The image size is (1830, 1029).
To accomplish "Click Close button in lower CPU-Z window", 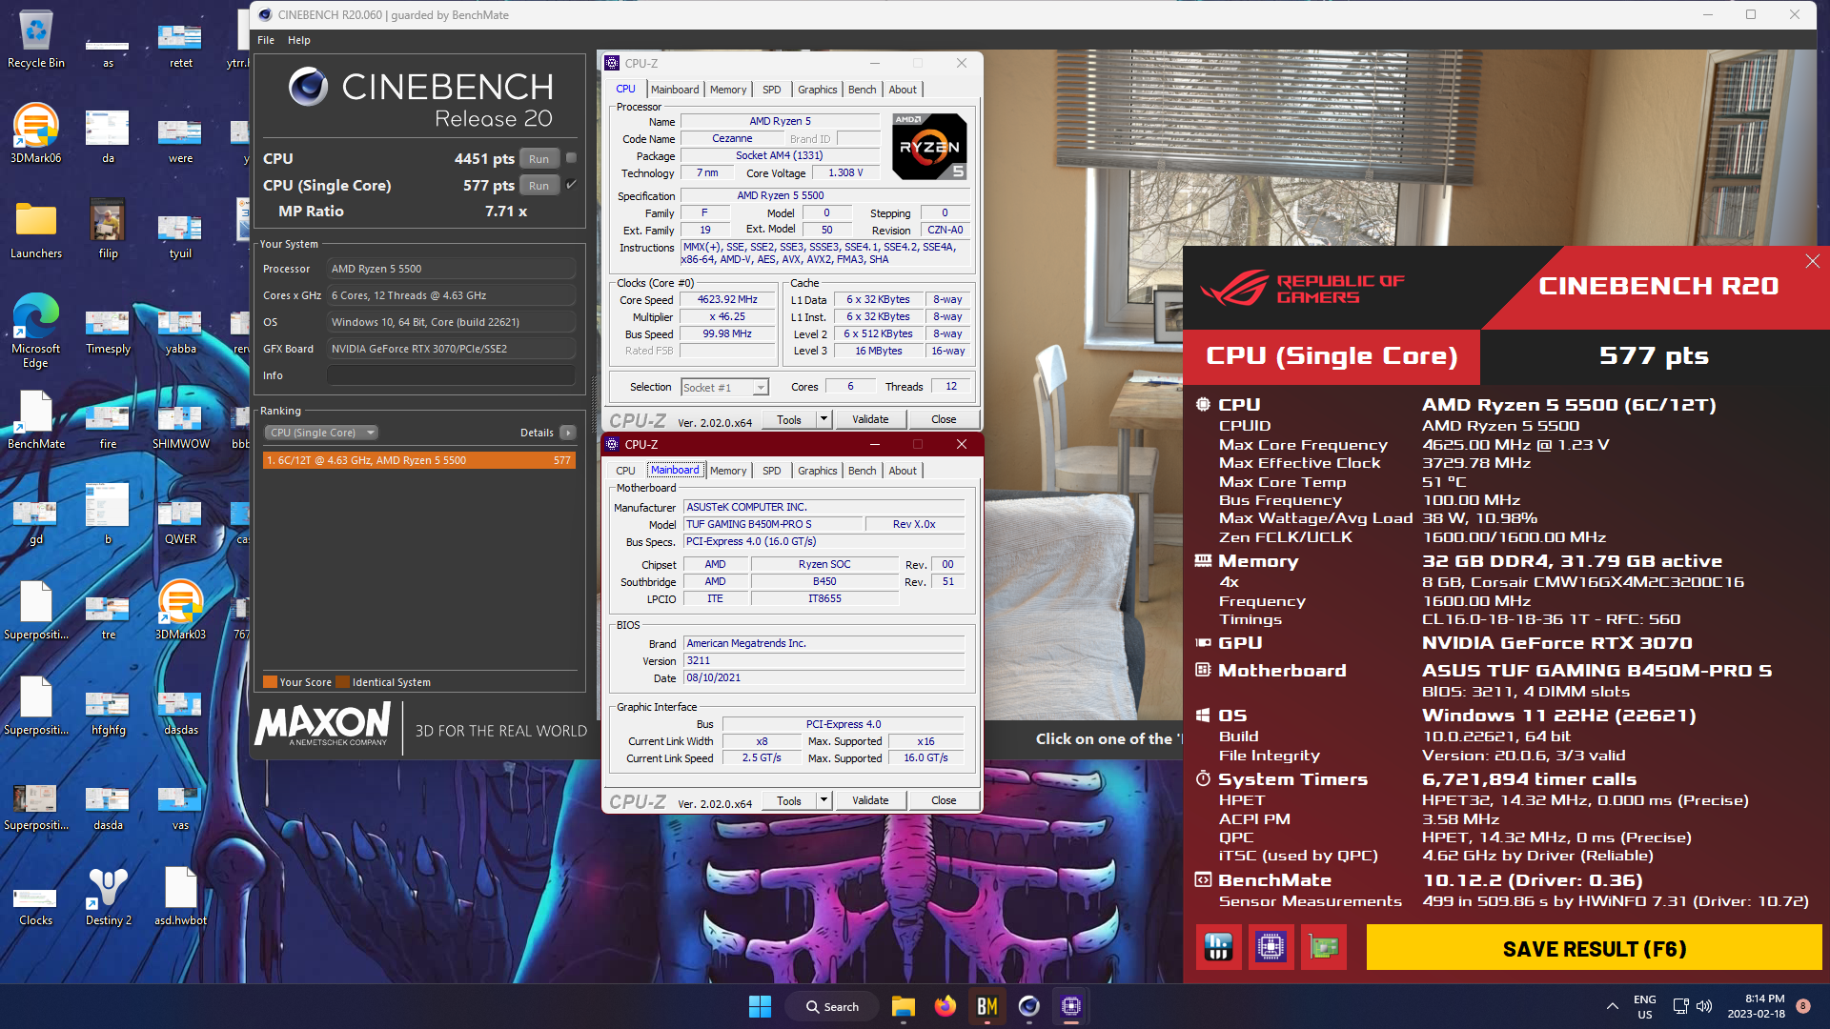I will point(944,800).
